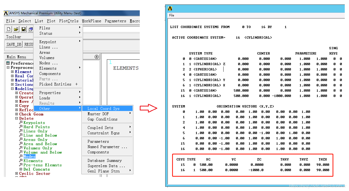Click the Save floppy disk icon

point(24,29)
